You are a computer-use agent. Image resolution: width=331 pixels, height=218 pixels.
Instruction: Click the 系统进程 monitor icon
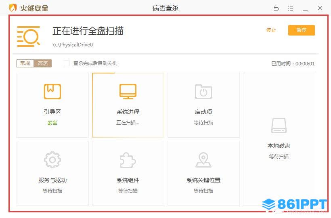[x=128, y=91]
